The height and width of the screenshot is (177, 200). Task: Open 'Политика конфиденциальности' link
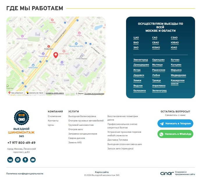coord(25,174)
